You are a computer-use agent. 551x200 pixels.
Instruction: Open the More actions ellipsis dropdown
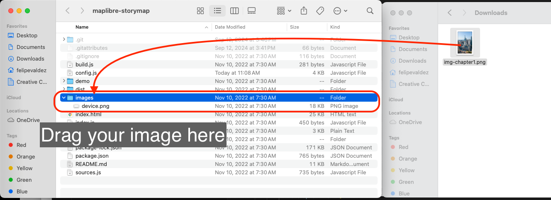pyautogui.click(x=340, y=11)
